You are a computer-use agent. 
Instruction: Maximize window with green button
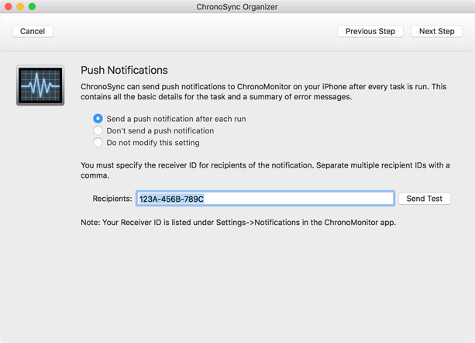[32, 7]
